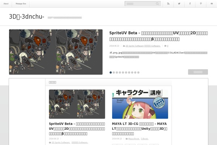Click the featured post 2014.06.13 date
Viewport: 217px width, 145px height.
[x=114, y=46]
